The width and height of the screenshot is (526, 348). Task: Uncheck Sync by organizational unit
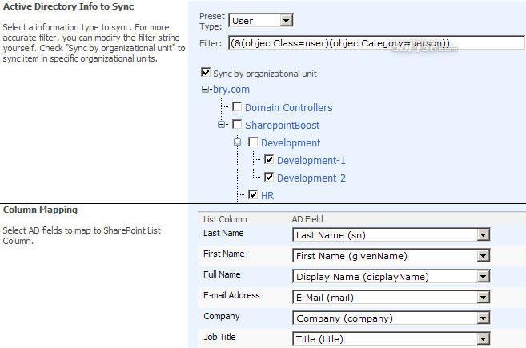206,72
